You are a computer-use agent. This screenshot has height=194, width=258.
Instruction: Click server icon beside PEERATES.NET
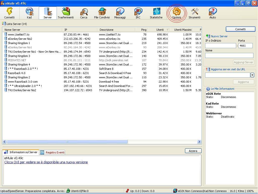6,60
